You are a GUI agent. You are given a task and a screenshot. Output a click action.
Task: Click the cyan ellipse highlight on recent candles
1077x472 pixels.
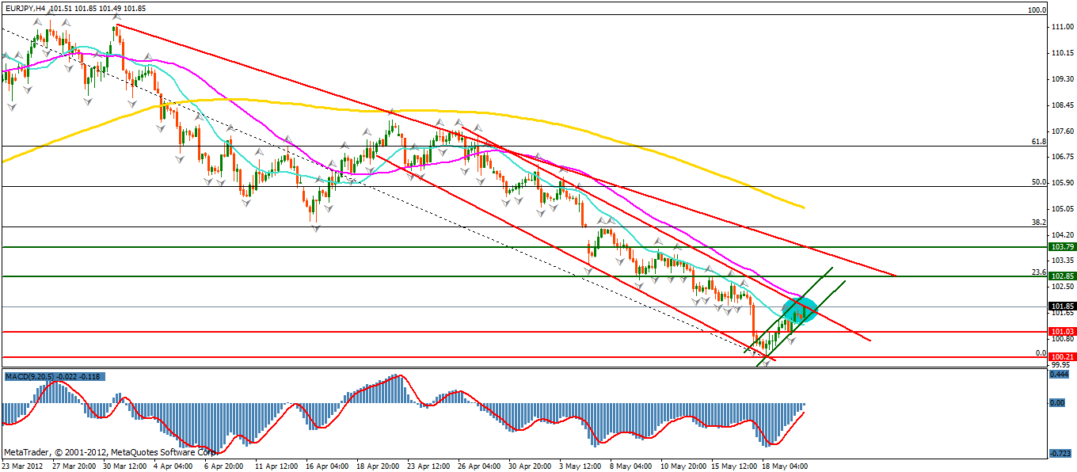(799, 308)
